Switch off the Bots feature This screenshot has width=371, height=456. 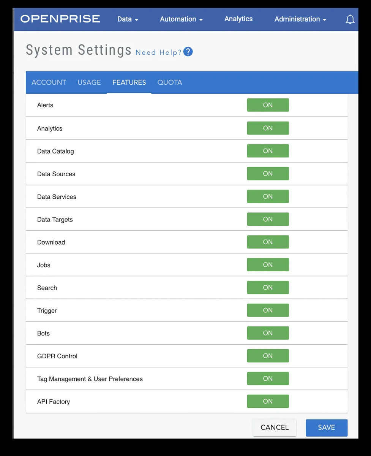pos(268,333)
